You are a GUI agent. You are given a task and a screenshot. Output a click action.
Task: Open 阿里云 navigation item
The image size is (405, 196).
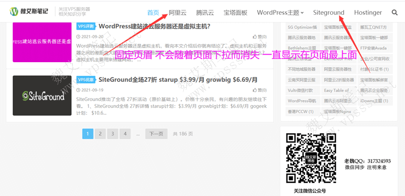coord(178,13)
